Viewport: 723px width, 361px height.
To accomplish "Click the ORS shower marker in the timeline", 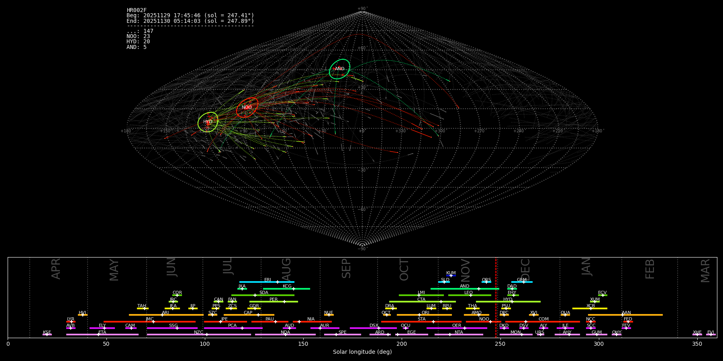I will 486,282.
